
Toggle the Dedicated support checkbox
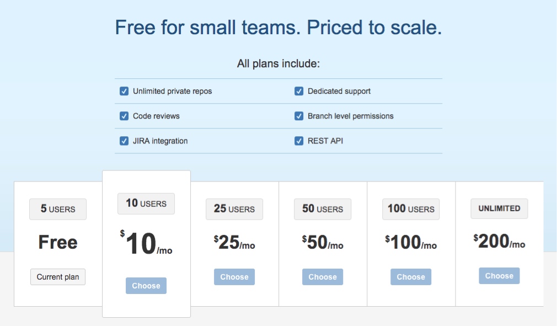pyautogui.click(x=299, y=91)
